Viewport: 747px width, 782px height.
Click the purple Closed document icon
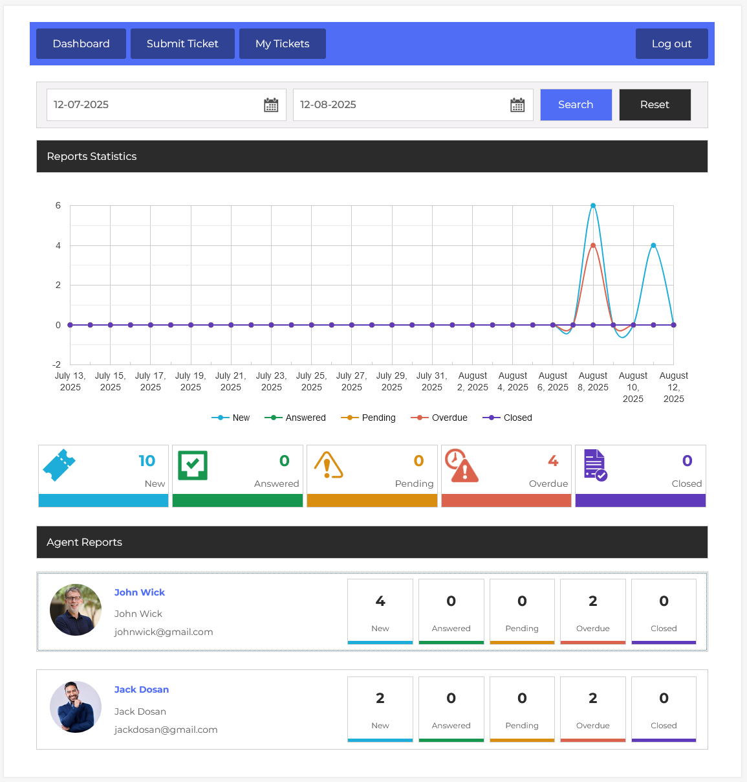595,465
